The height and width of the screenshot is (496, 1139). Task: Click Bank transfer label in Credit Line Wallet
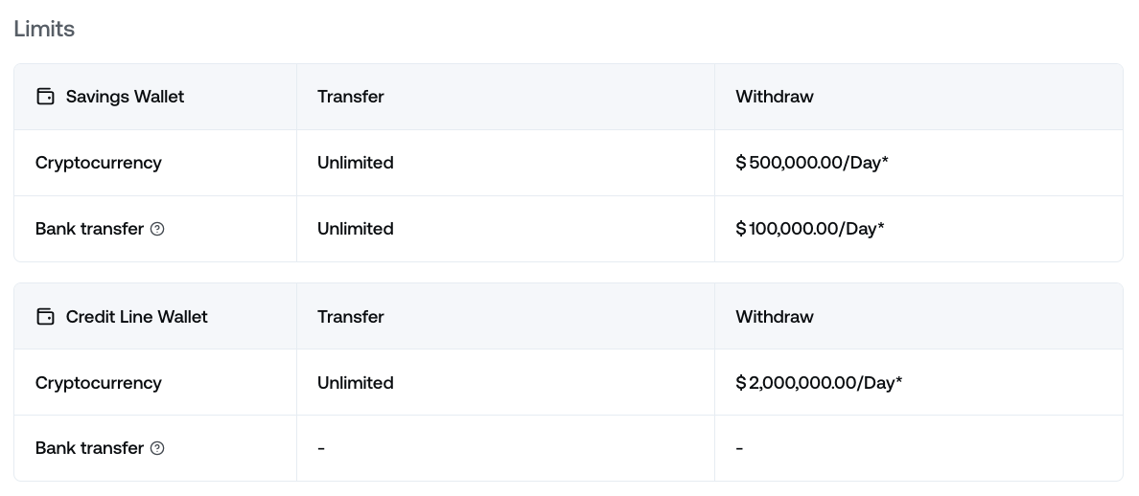point(89,448)
